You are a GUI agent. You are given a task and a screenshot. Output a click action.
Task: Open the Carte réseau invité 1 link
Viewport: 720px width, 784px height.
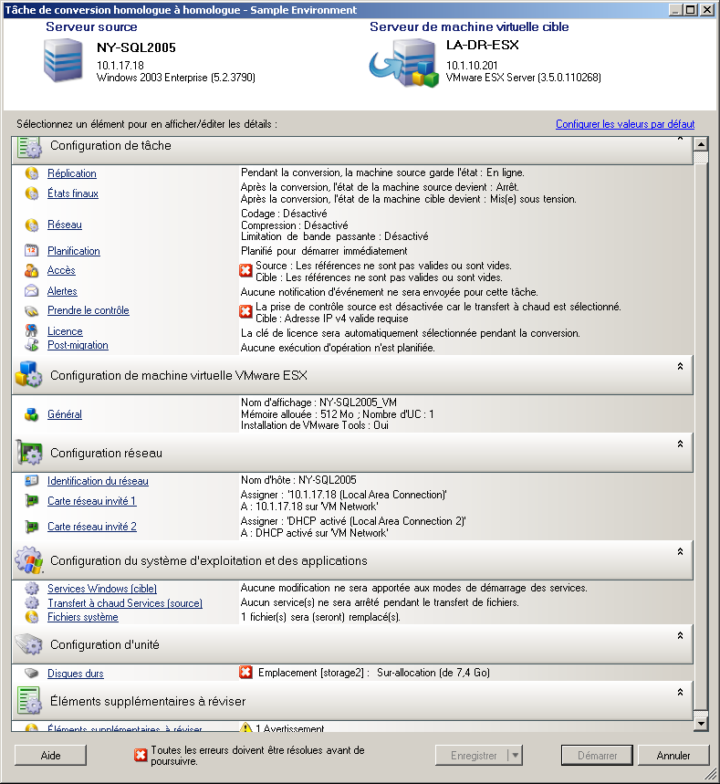point(92,501)
